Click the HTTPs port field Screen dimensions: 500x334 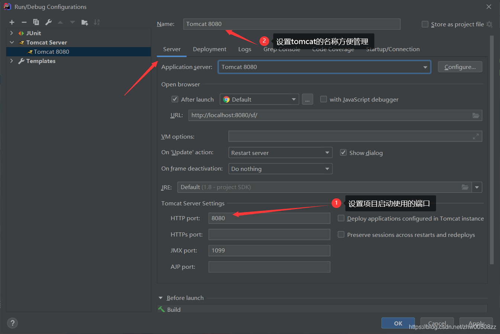(269, 234)
